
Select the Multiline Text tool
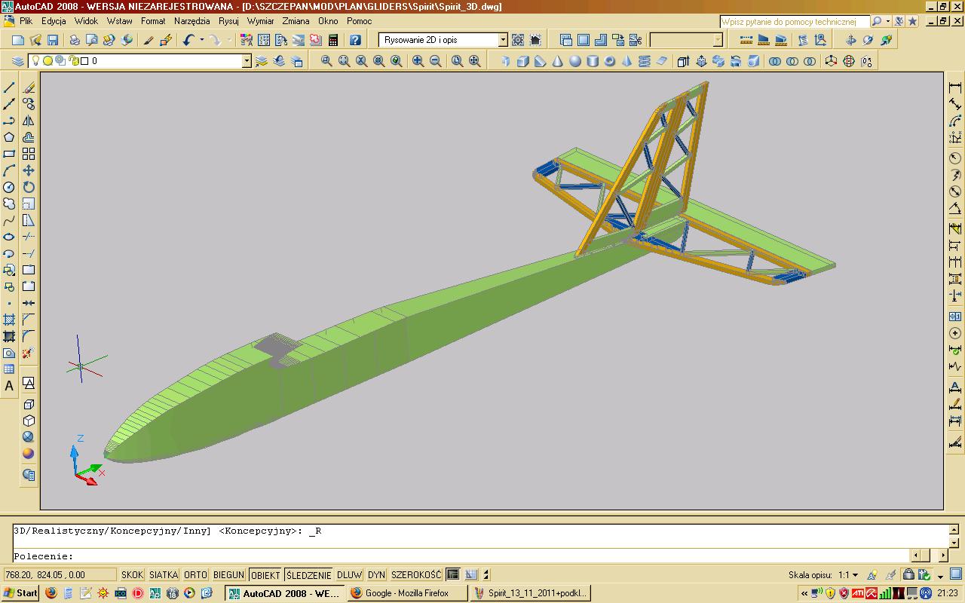tap(9, 386)
